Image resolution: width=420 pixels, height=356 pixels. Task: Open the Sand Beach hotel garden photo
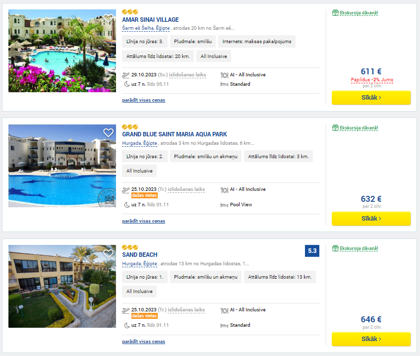point(62,287)
